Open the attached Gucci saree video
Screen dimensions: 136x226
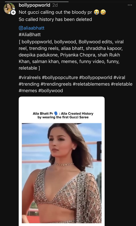pyautogui.click(x=62, y=161)
